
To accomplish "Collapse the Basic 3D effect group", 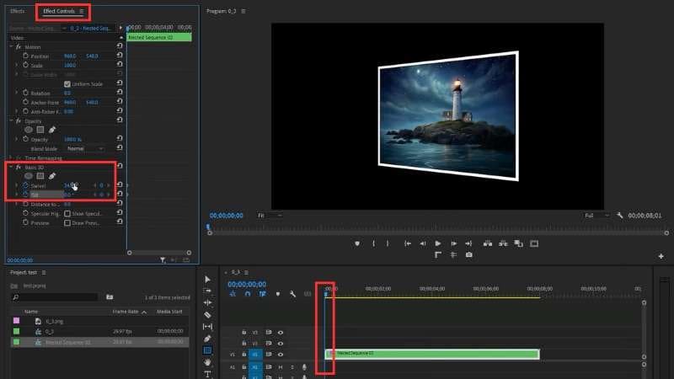I will point(11,167).
